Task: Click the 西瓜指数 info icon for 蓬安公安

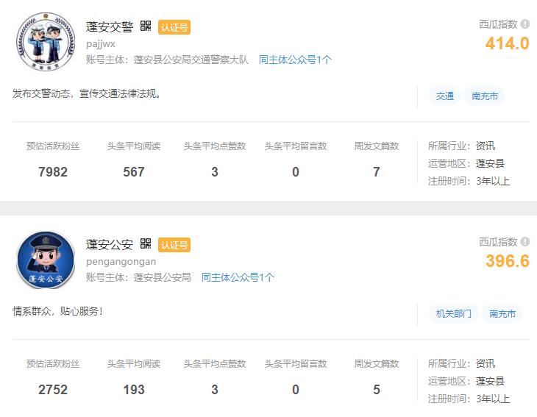Action: coord(525,242)
